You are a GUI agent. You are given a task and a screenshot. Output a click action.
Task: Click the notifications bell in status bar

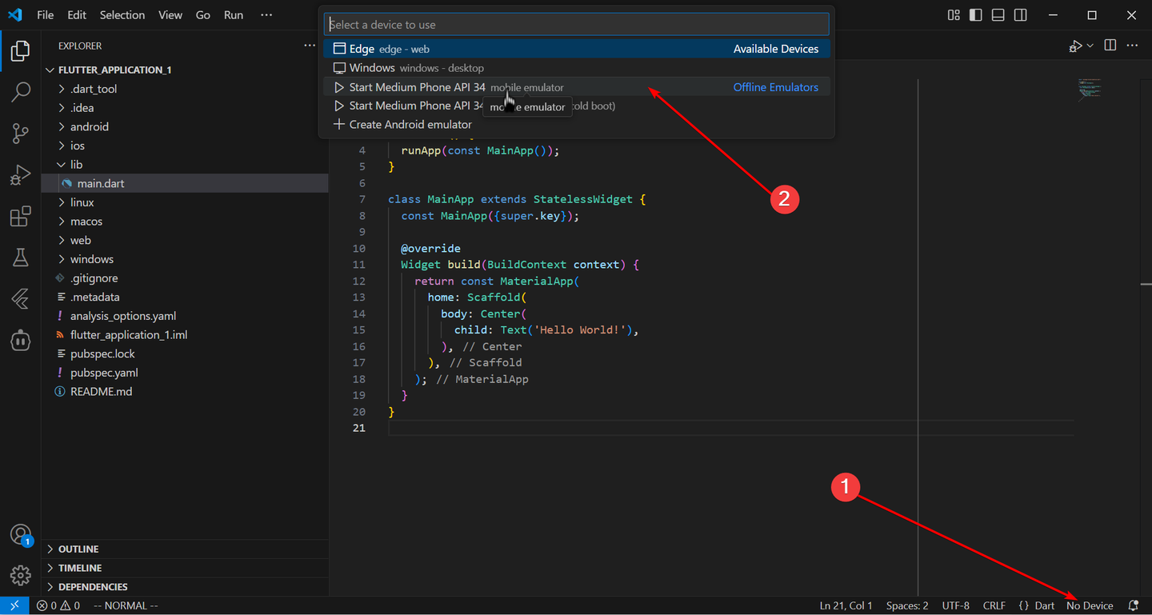pyautogui.click(x=1133, y=605)
